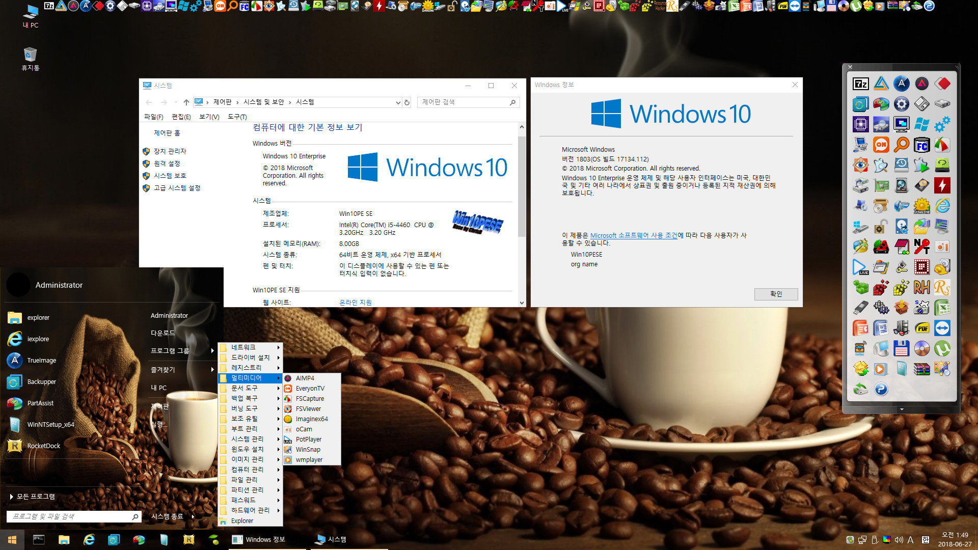Open the orange magnifier search icon in right panel

(901, 145)
